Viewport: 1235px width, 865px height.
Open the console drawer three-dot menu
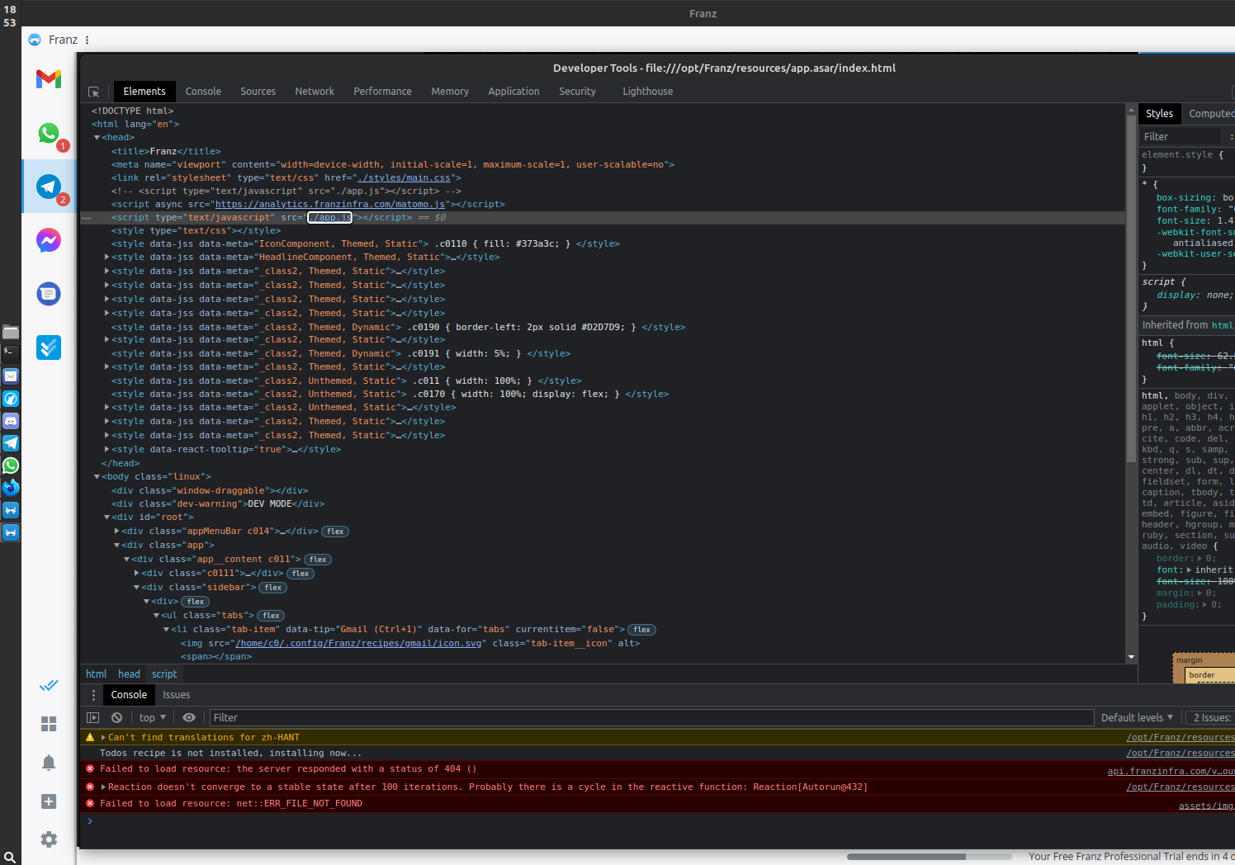(93, 695)
